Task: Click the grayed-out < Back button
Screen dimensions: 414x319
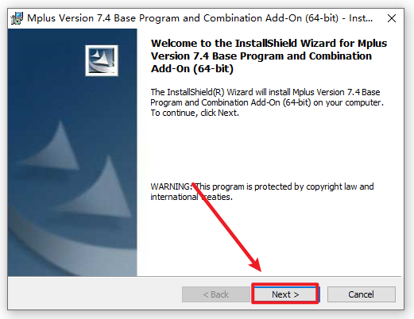Action: click(216, 294)
